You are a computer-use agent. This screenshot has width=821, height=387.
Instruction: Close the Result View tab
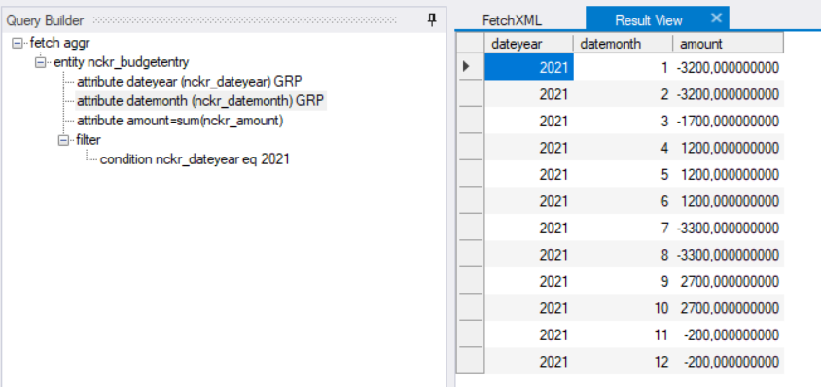(716, 18)
